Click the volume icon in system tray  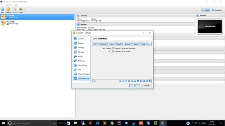coord(196,123)
